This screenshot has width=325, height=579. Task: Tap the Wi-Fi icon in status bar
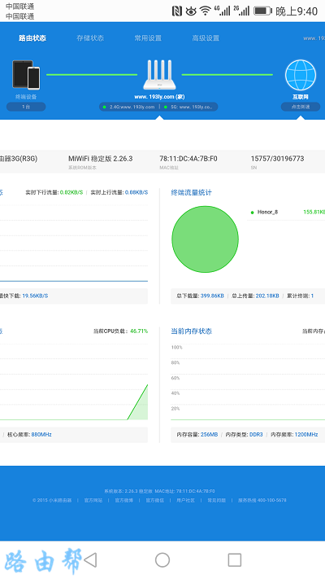206,11
